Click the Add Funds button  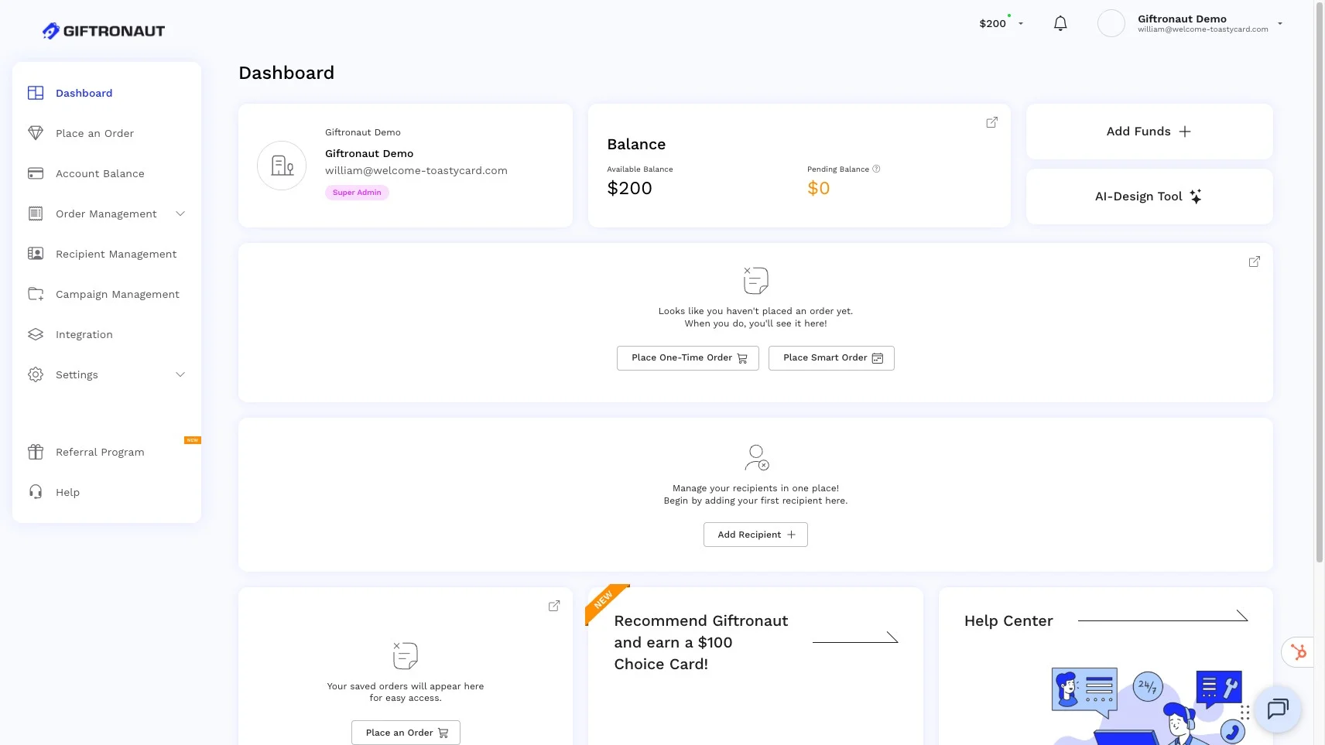click(x=1149, y=132)
